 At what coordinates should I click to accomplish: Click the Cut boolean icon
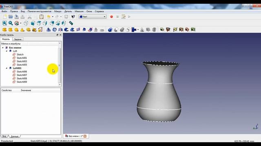point(116,30)
